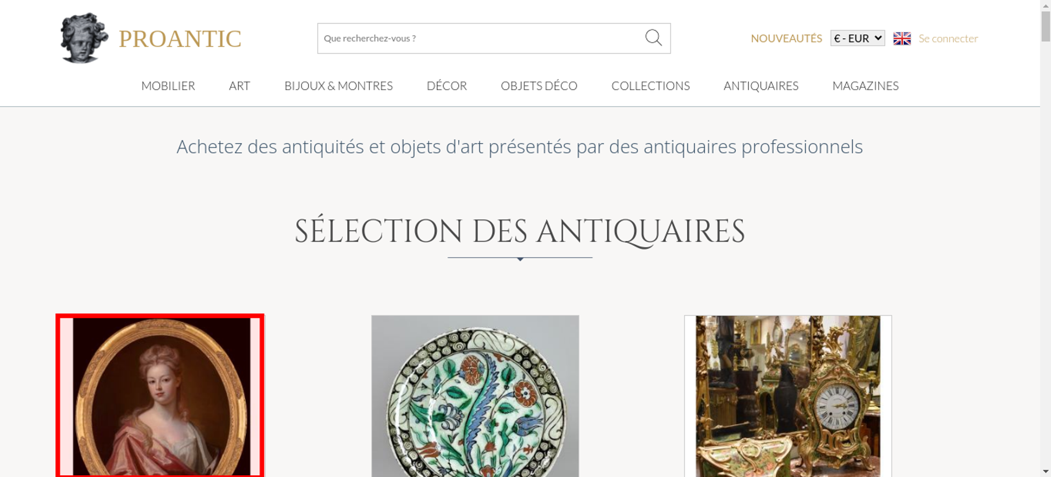Open the oval portrait painting thumbnail
Screen dimensions: 1051x477
[x=160, y=397]
